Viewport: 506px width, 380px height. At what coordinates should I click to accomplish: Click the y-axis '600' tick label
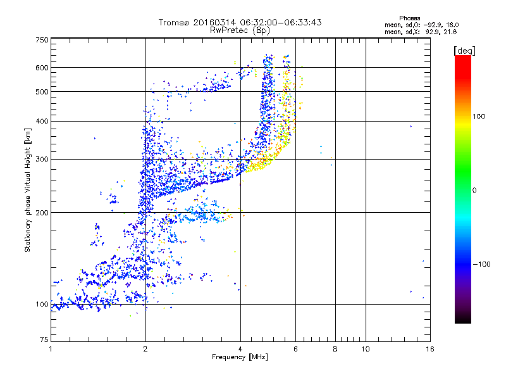[42, 68]
